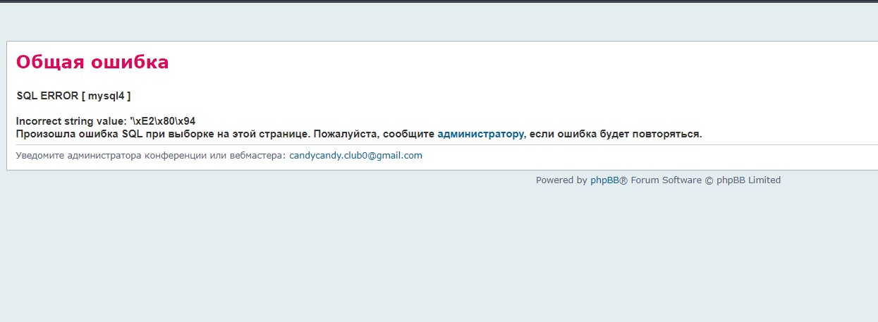Click the dark bar atop the page
Screen dimensions: 878x322
[439, 1]
